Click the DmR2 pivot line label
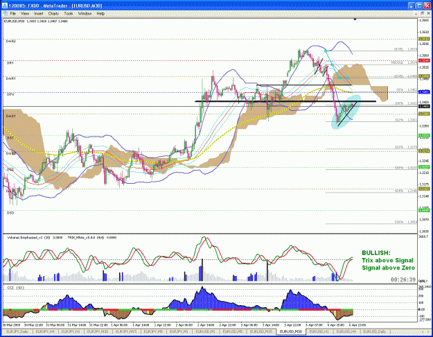433x337 pixels. (11, 41)
